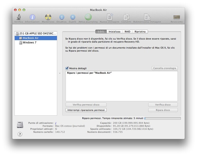The height and width of the screenshot is (156, 197).
Task: Click Interrompi riparazione permessi button
Action: point(86,110)
